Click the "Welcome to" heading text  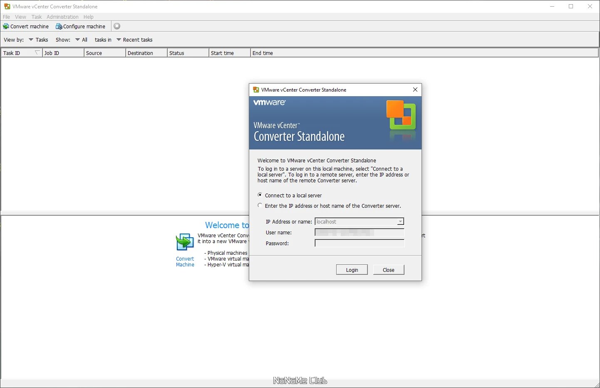click(227, 225)
